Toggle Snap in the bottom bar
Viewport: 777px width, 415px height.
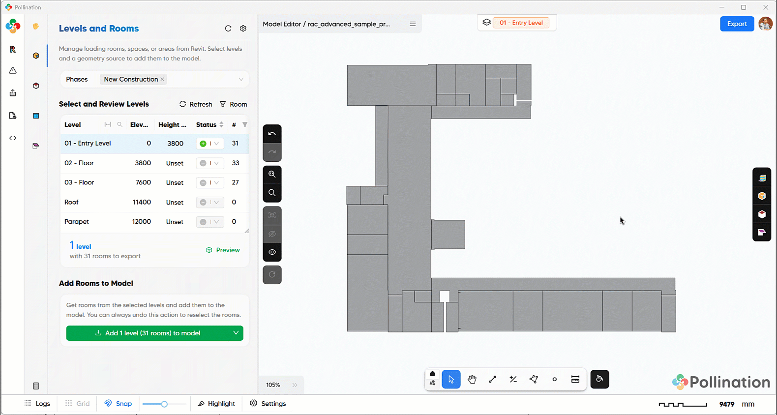[118, 404]
